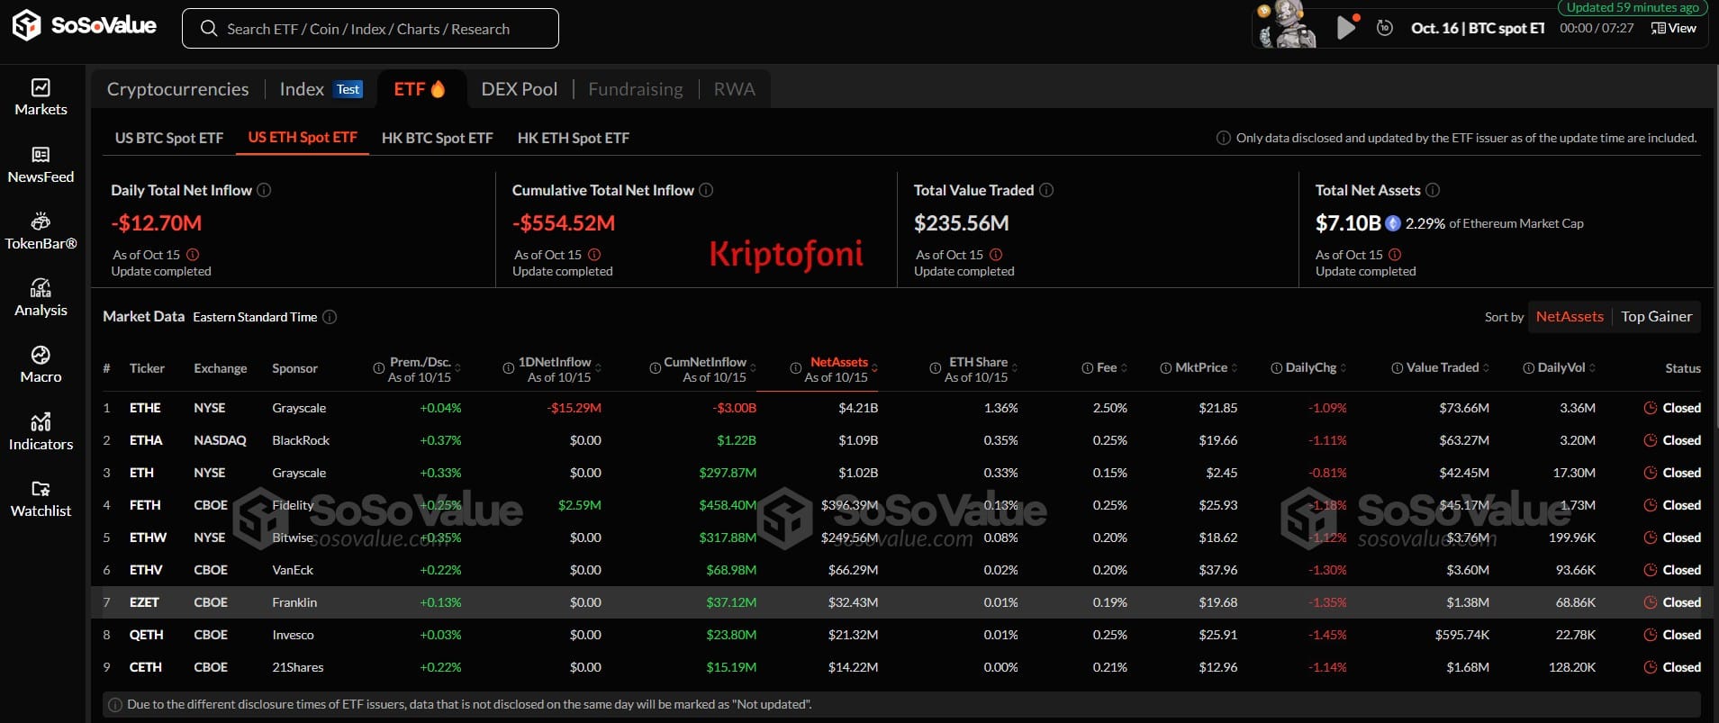Sort by NetAssets button
1719x723 pixels.
(x=1570, y=317)
